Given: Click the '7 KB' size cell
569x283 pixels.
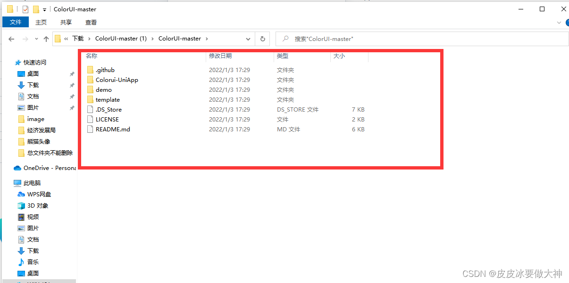Looking at the screenshot, I should [x=358, y=110].
